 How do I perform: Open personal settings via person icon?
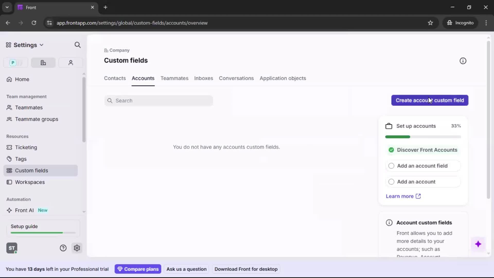[70, 63]
